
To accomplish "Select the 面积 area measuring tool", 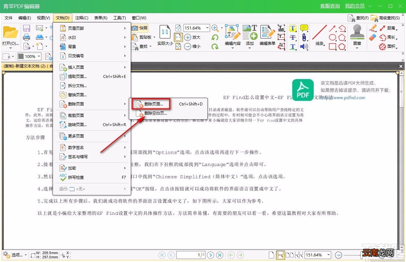I will (387, 47).
